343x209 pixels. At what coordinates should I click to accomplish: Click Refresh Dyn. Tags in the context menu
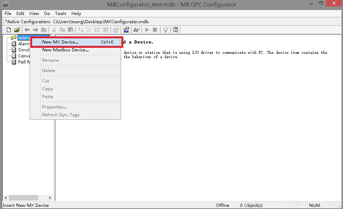[x=75, y=115]
